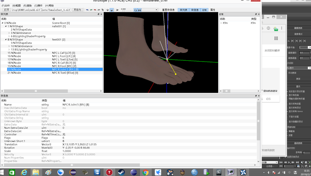
Task: Open the browser three-dot menu
Action: [282, 28]
